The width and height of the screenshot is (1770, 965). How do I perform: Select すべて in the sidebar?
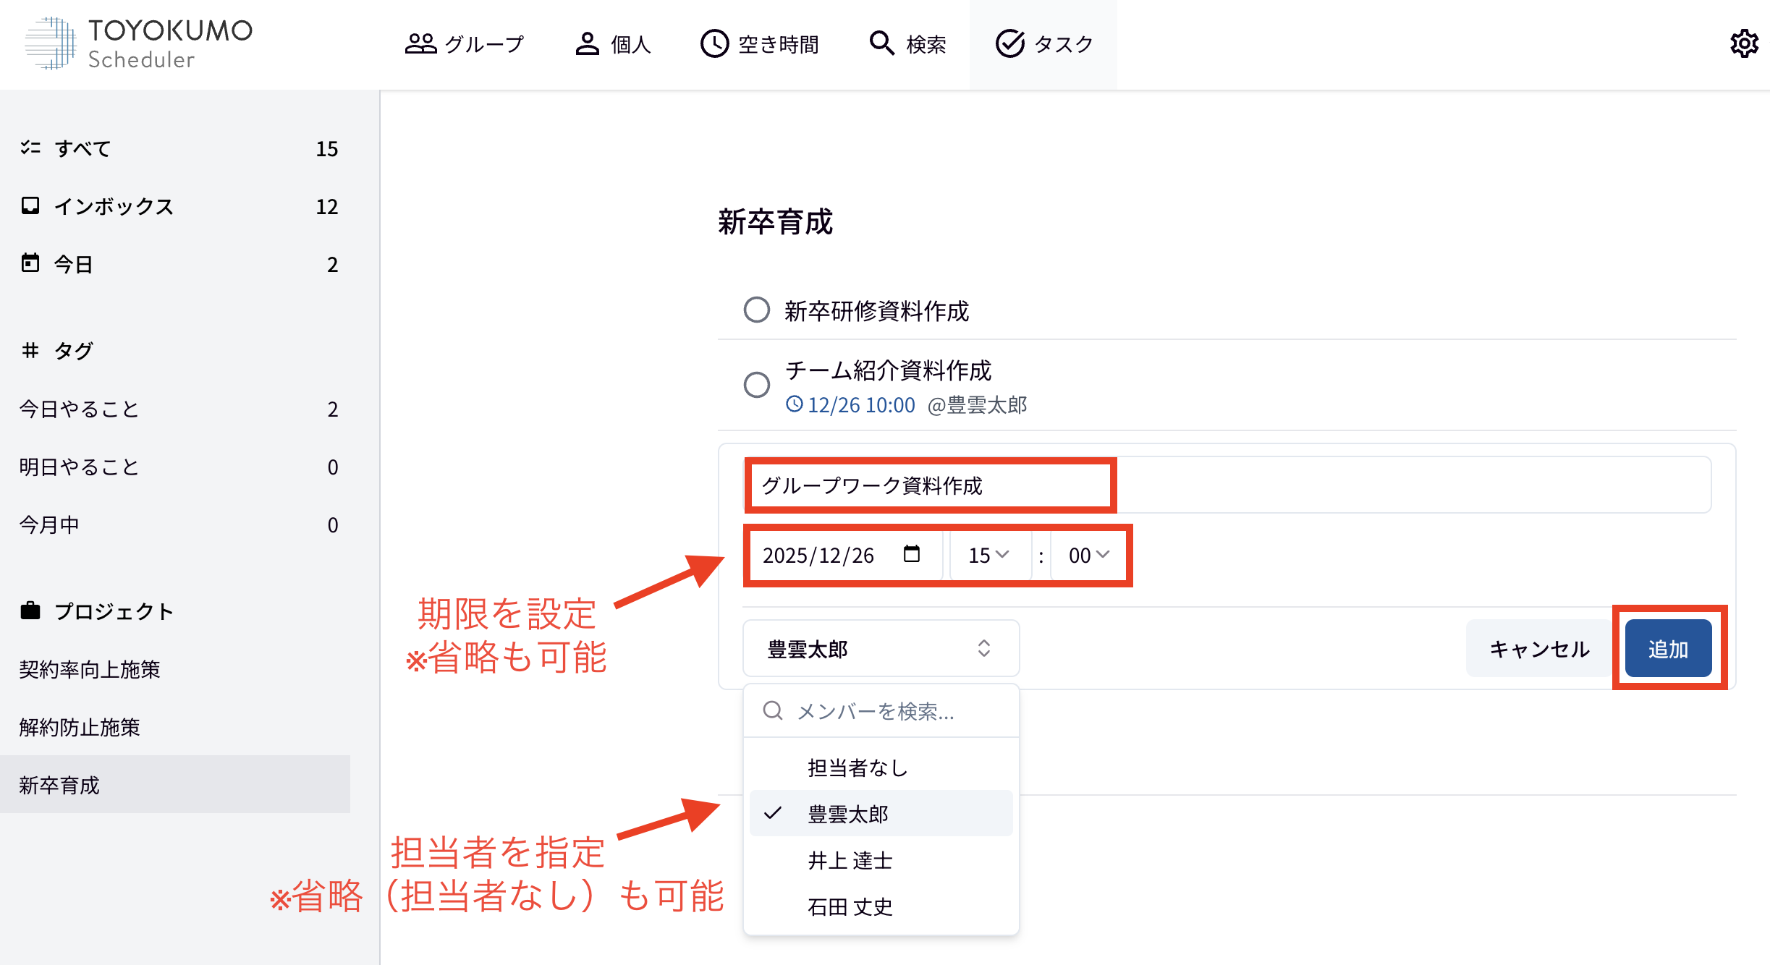click(x=82, y=148)
